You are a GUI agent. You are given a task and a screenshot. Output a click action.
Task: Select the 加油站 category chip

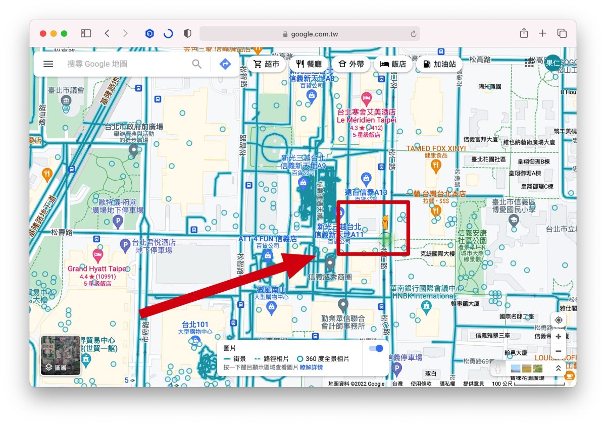coord(439,64)
